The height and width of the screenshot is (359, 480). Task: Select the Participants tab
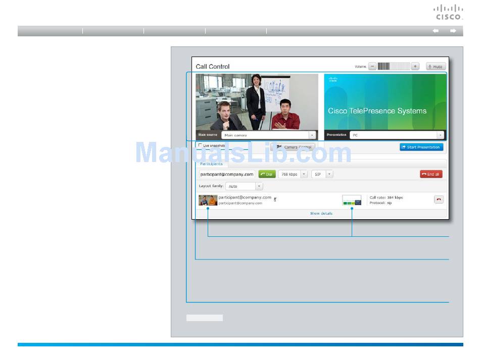[x=211, y=164]
